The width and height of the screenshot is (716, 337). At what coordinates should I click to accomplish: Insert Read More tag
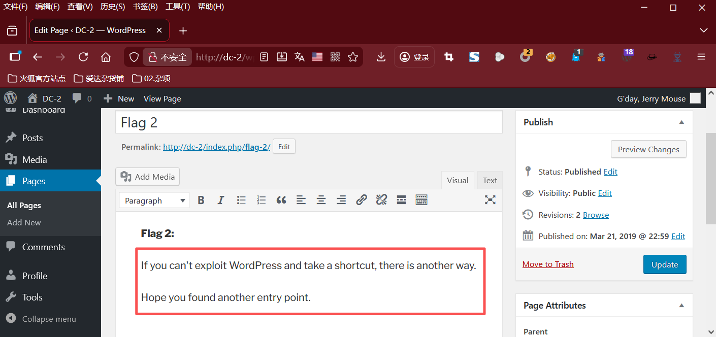click(x=401, y=200)
